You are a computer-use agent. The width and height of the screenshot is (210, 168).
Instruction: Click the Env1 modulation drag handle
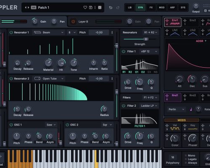pyautogui.click(x=167, y=21)
